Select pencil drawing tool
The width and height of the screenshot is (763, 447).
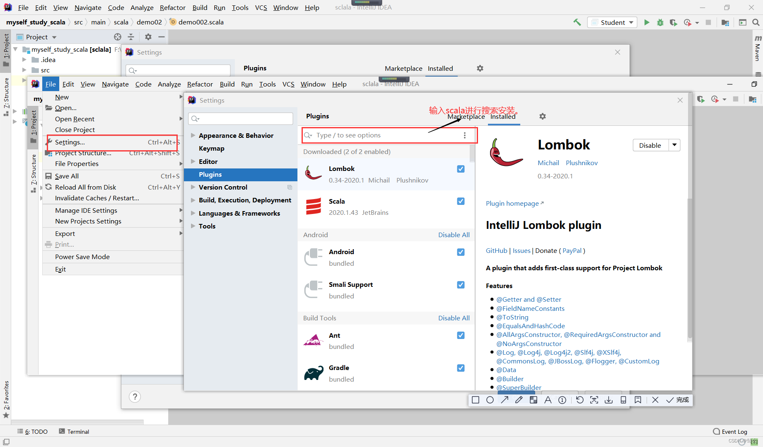[519, 400]
